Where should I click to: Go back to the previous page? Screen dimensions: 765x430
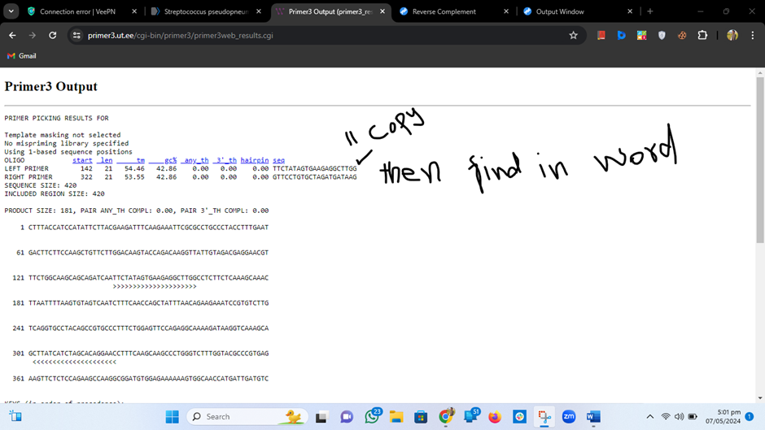click(x=12, y=35)
